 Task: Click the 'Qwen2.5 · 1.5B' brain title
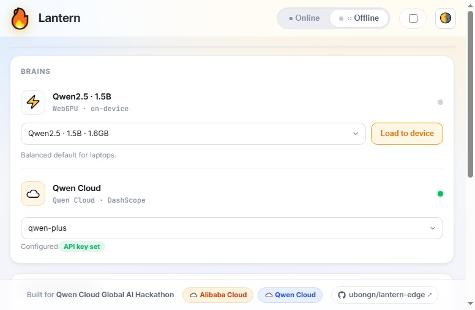[82, 96]
